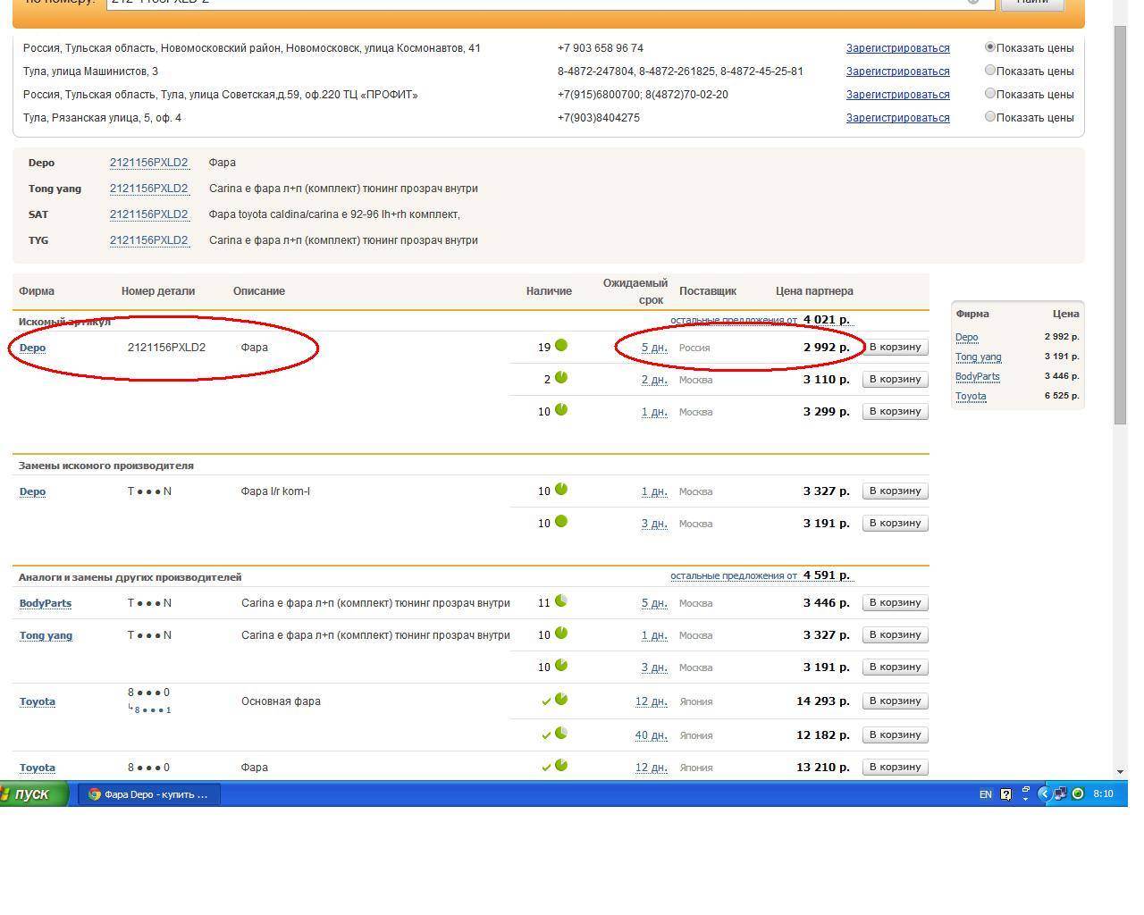Click BodyParts row stock indicator next to 11

coord(561,601)
